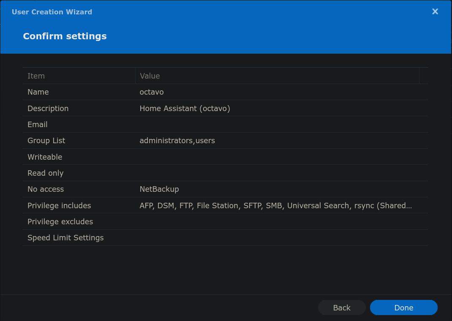Viewport: 452px width, 321px height.
Task: Click the Done button
Action: pos(403,307)
